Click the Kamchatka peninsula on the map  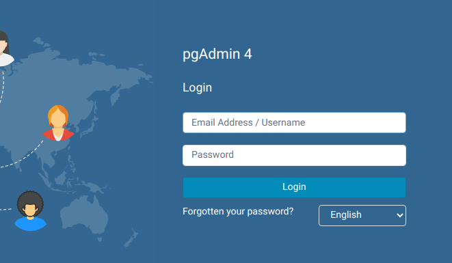click(x=116, y=96)
